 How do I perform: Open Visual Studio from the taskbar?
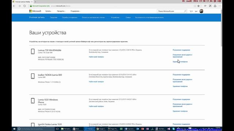(169, 129)
